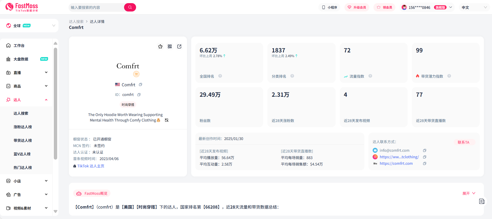
Task: Click the floating notes icon at right edge
Action: click(482, 201)
